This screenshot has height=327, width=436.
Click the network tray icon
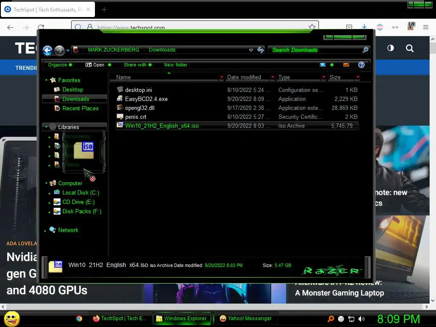tap(351, 319)
